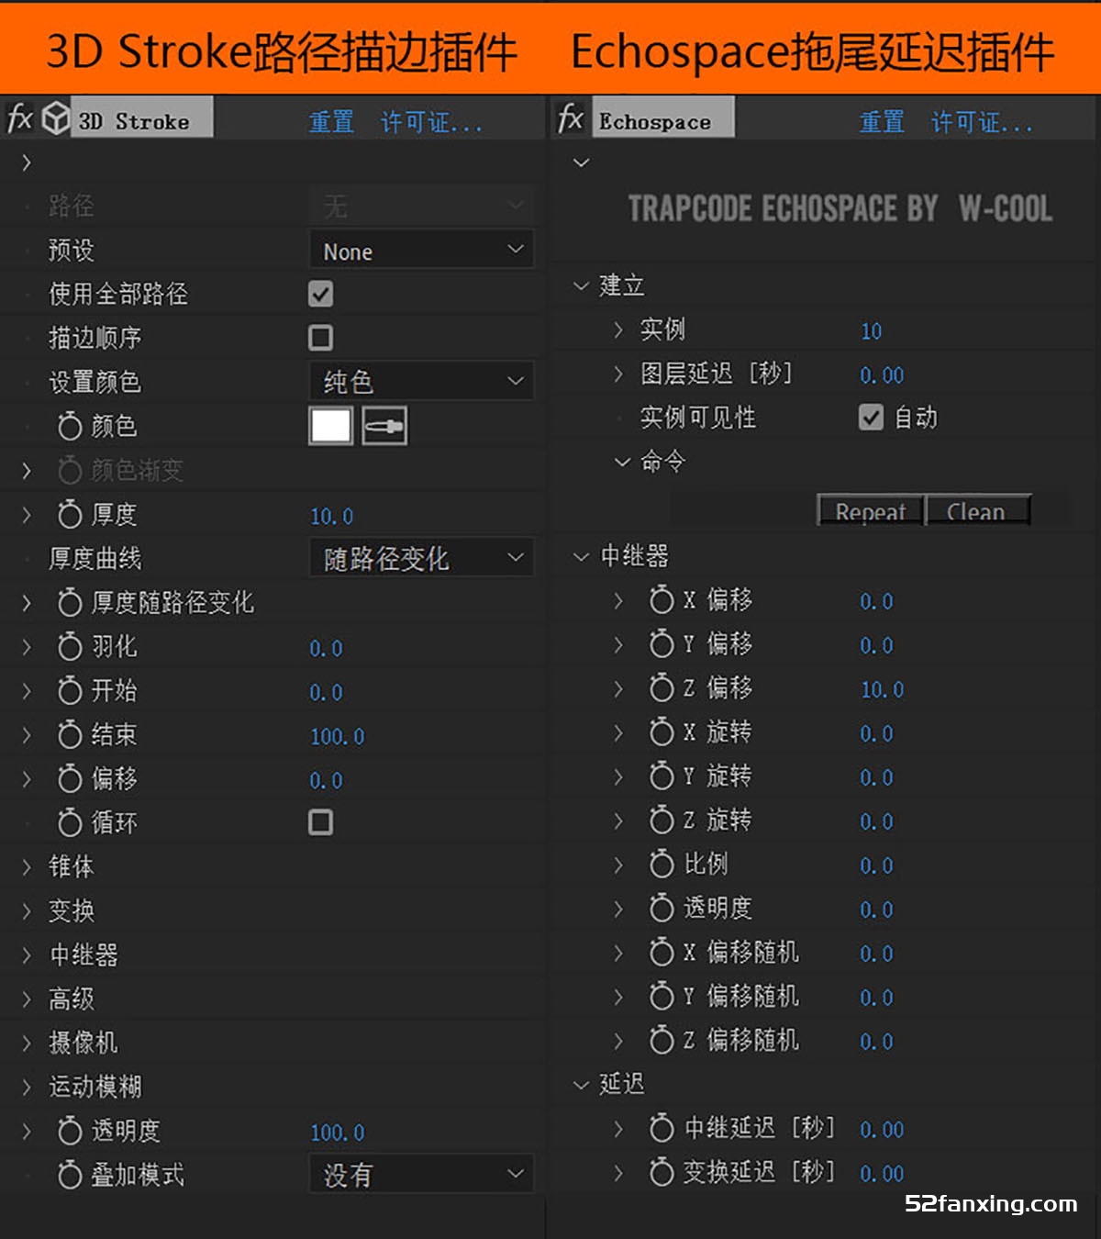
Task: Collapse the 延迟 group
Action: 581,1085
